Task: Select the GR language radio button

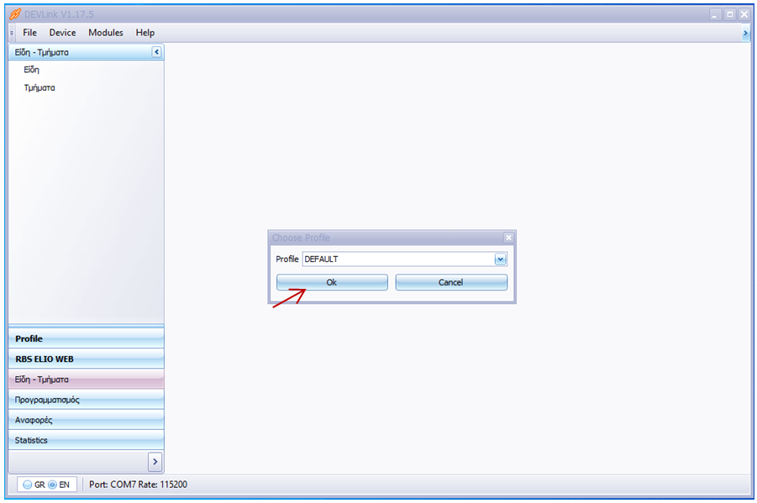Action: pyautogui.click(x=28, y=485)
